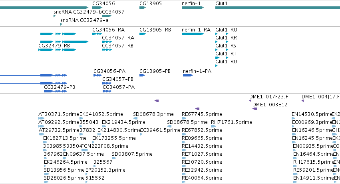Select protein CG34057-PA label
This screenshot has height=184, width=340.
click(x=119, y=87)
